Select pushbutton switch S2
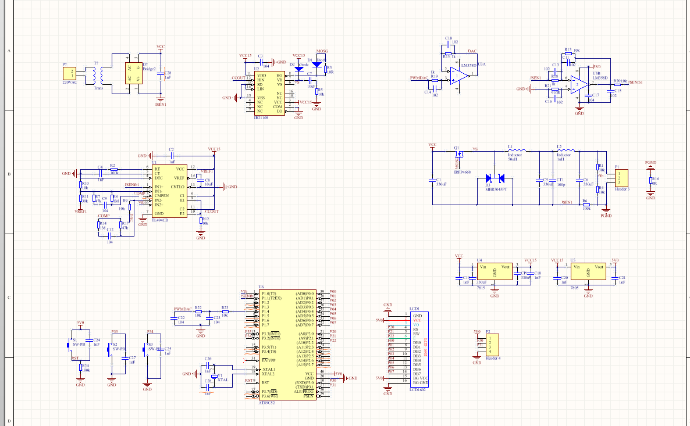The height and width of the screenshot is (426, 690). tap(109, 349)
